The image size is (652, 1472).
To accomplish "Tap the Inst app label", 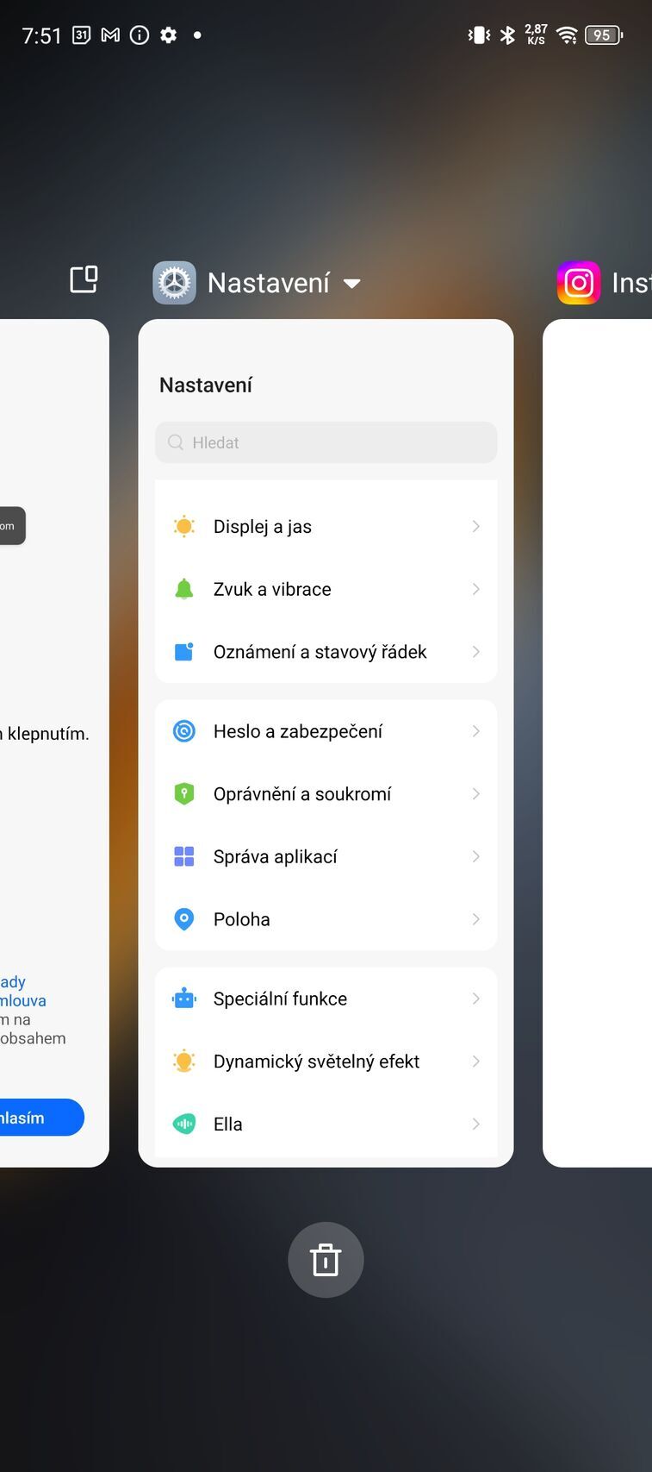I will pos(631,283).
